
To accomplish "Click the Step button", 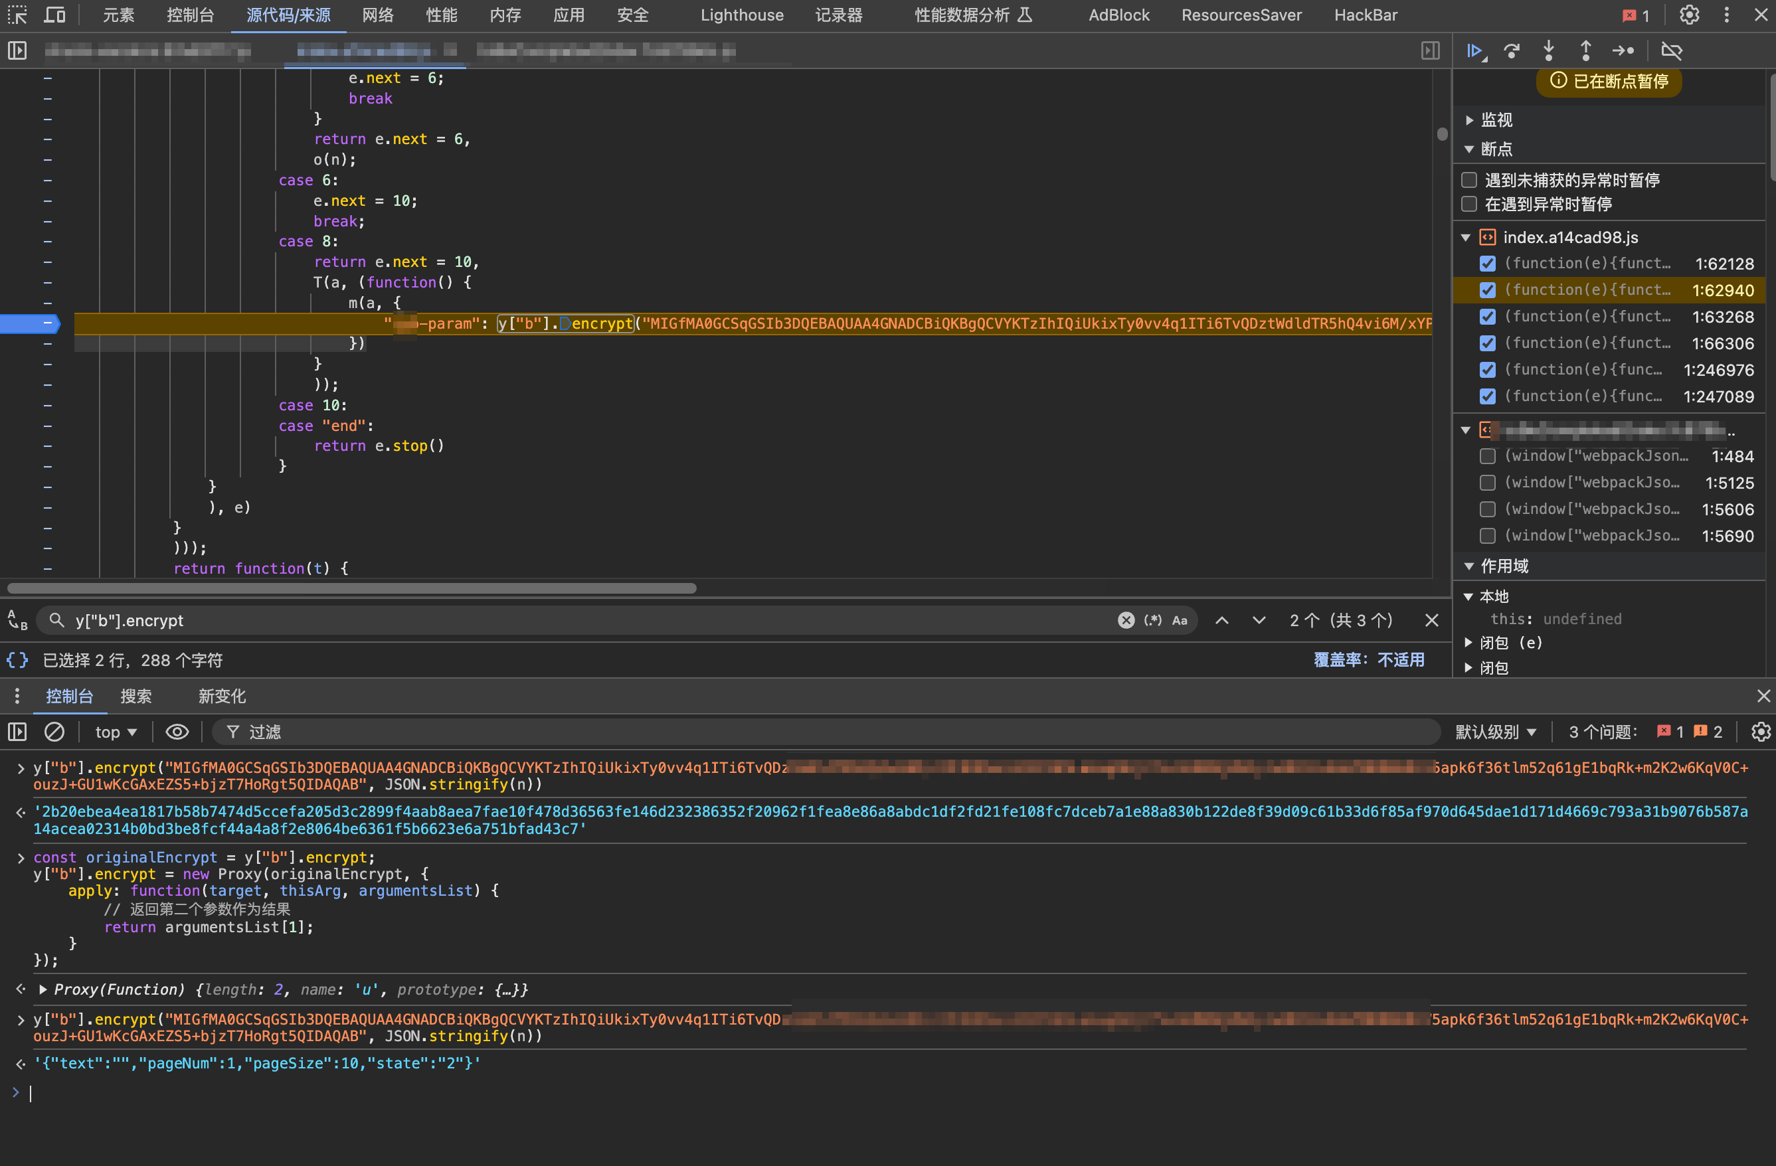I will click(x=1623, y=50).
